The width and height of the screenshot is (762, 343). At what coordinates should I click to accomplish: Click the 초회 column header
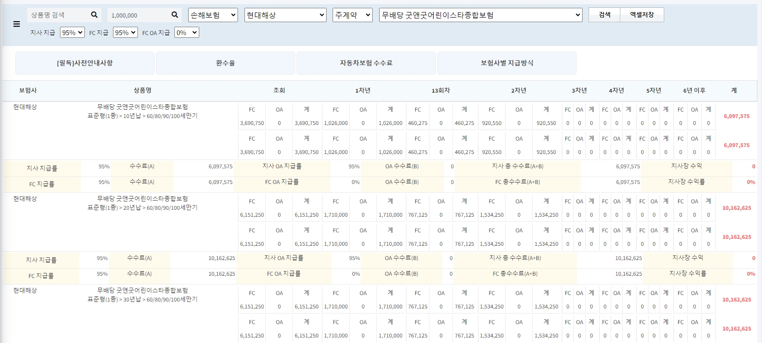click(x=279, y=90)
